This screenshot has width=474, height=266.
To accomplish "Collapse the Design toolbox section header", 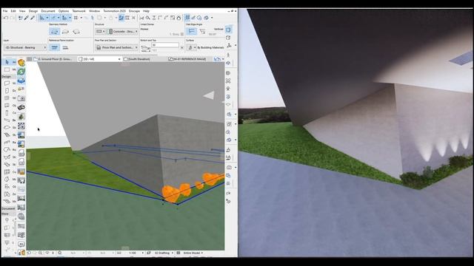I will tap(8, 76).
